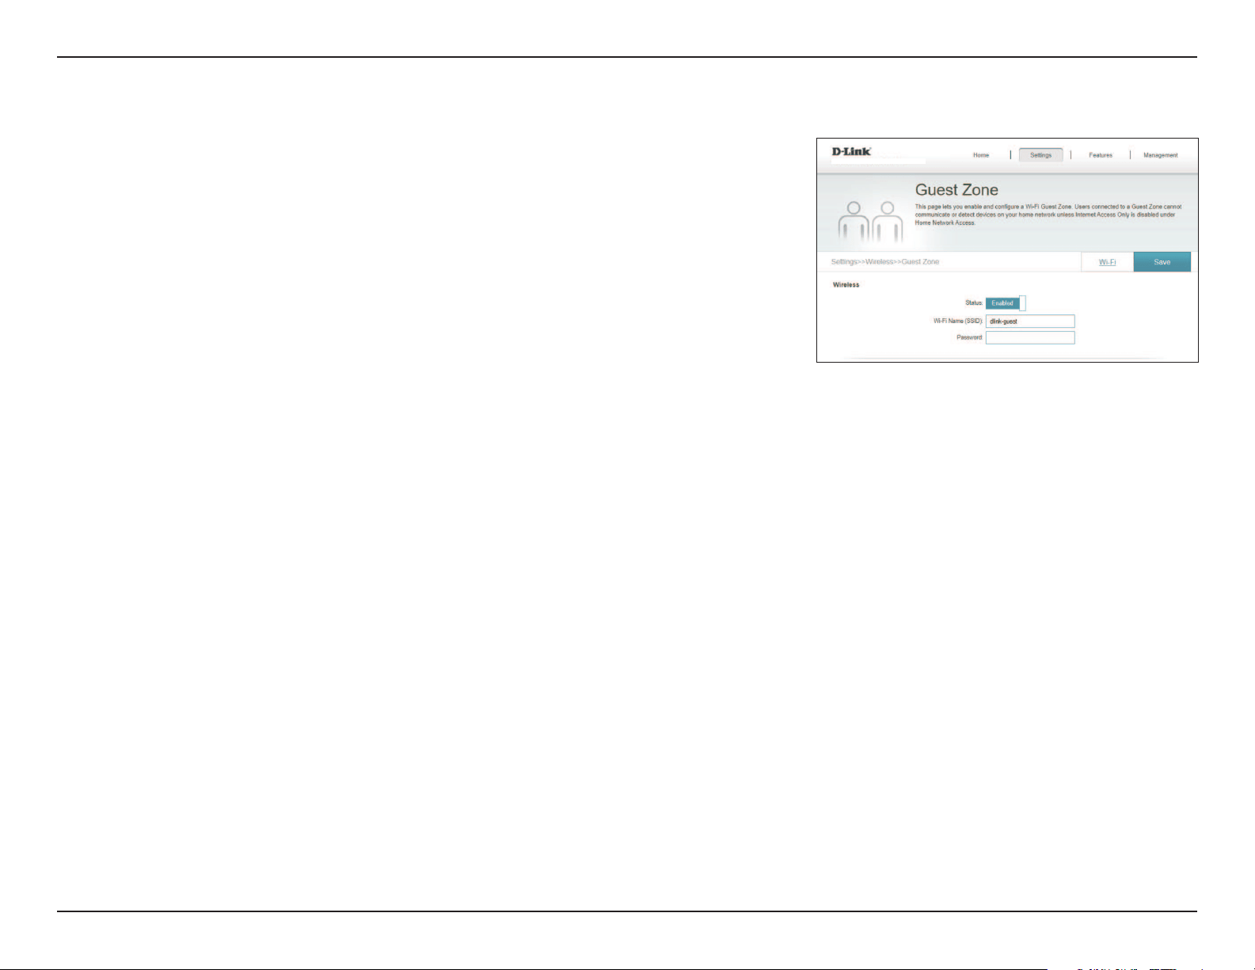Click the Save button

pyautogui.click(x=1162, y=262)
